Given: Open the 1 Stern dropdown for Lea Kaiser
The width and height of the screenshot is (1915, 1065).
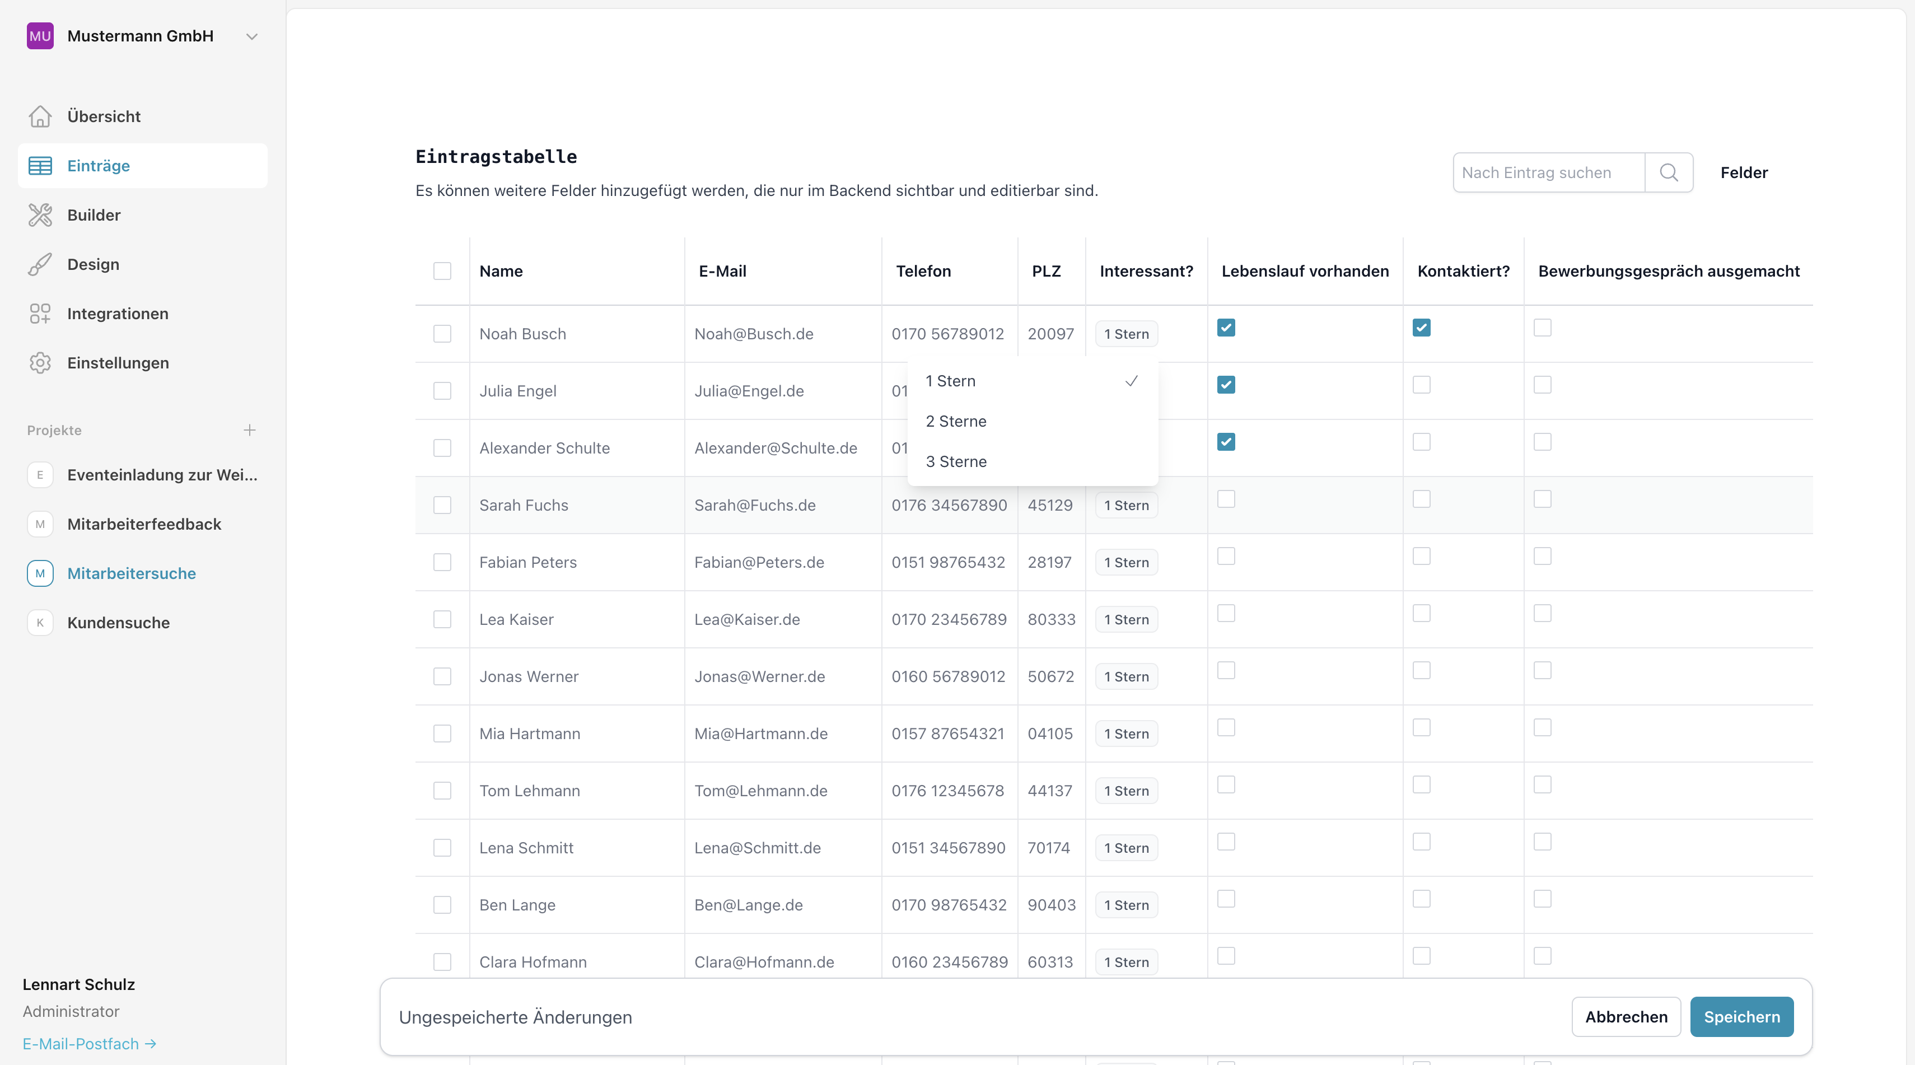Looking at the screenshot, I should (x=1125, y=620).
